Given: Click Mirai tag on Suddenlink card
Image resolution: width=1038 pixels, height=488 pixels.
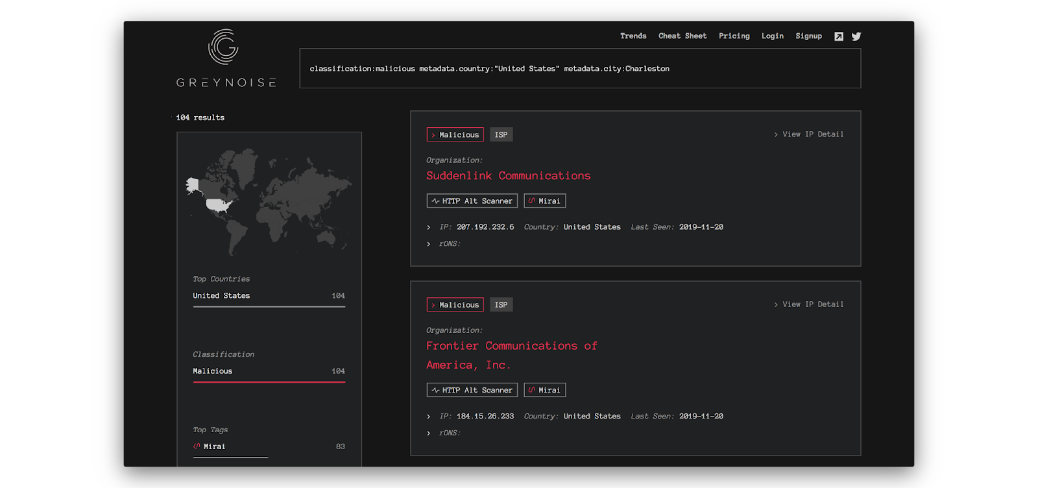Looking at the screenshot, I should (545, 201).
